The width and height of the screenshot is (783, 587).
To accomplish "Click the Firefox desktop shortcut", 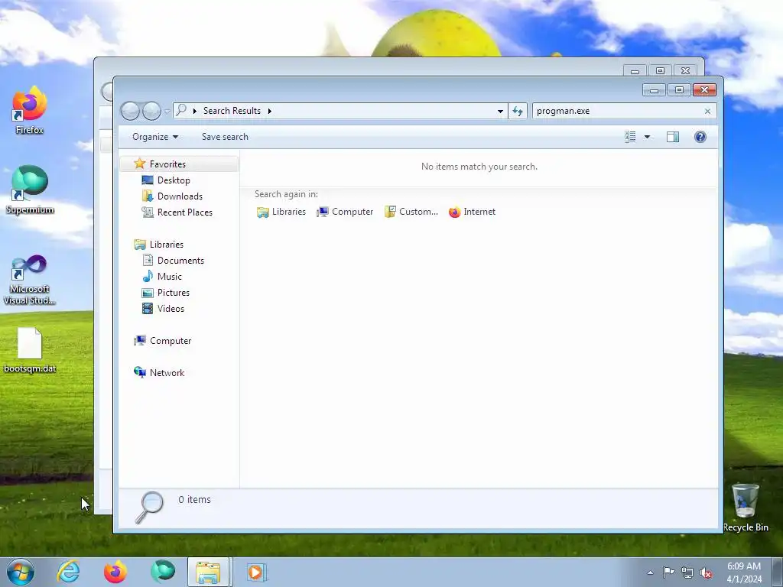I will (30, 110).
